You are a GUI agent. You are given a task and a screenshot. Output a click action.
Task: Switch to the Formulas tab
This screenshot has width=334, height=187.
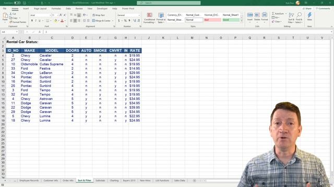point(56,9)
